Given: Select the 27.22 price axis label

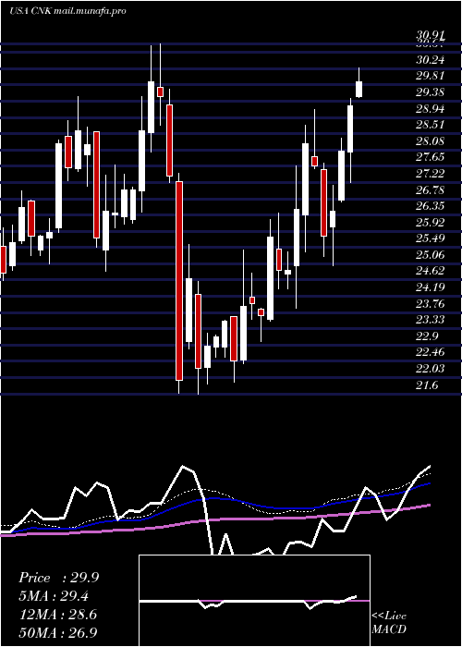Looking at the screenshot, I should pos(431,174).
